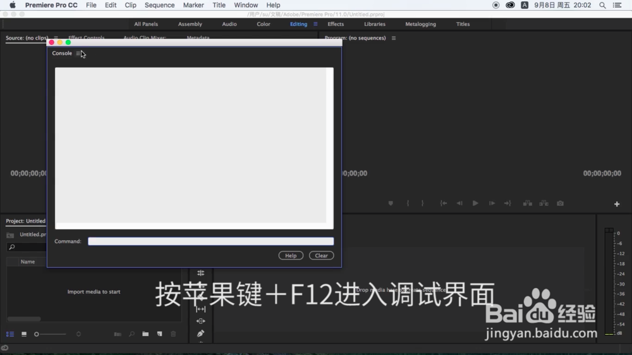This screenshot has width=632, height=355.
Task: Click Project panel search field
Action: coord(27,247)
